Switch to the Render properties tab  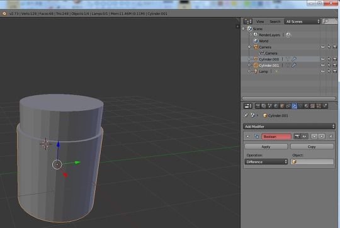tap(258, 106)
